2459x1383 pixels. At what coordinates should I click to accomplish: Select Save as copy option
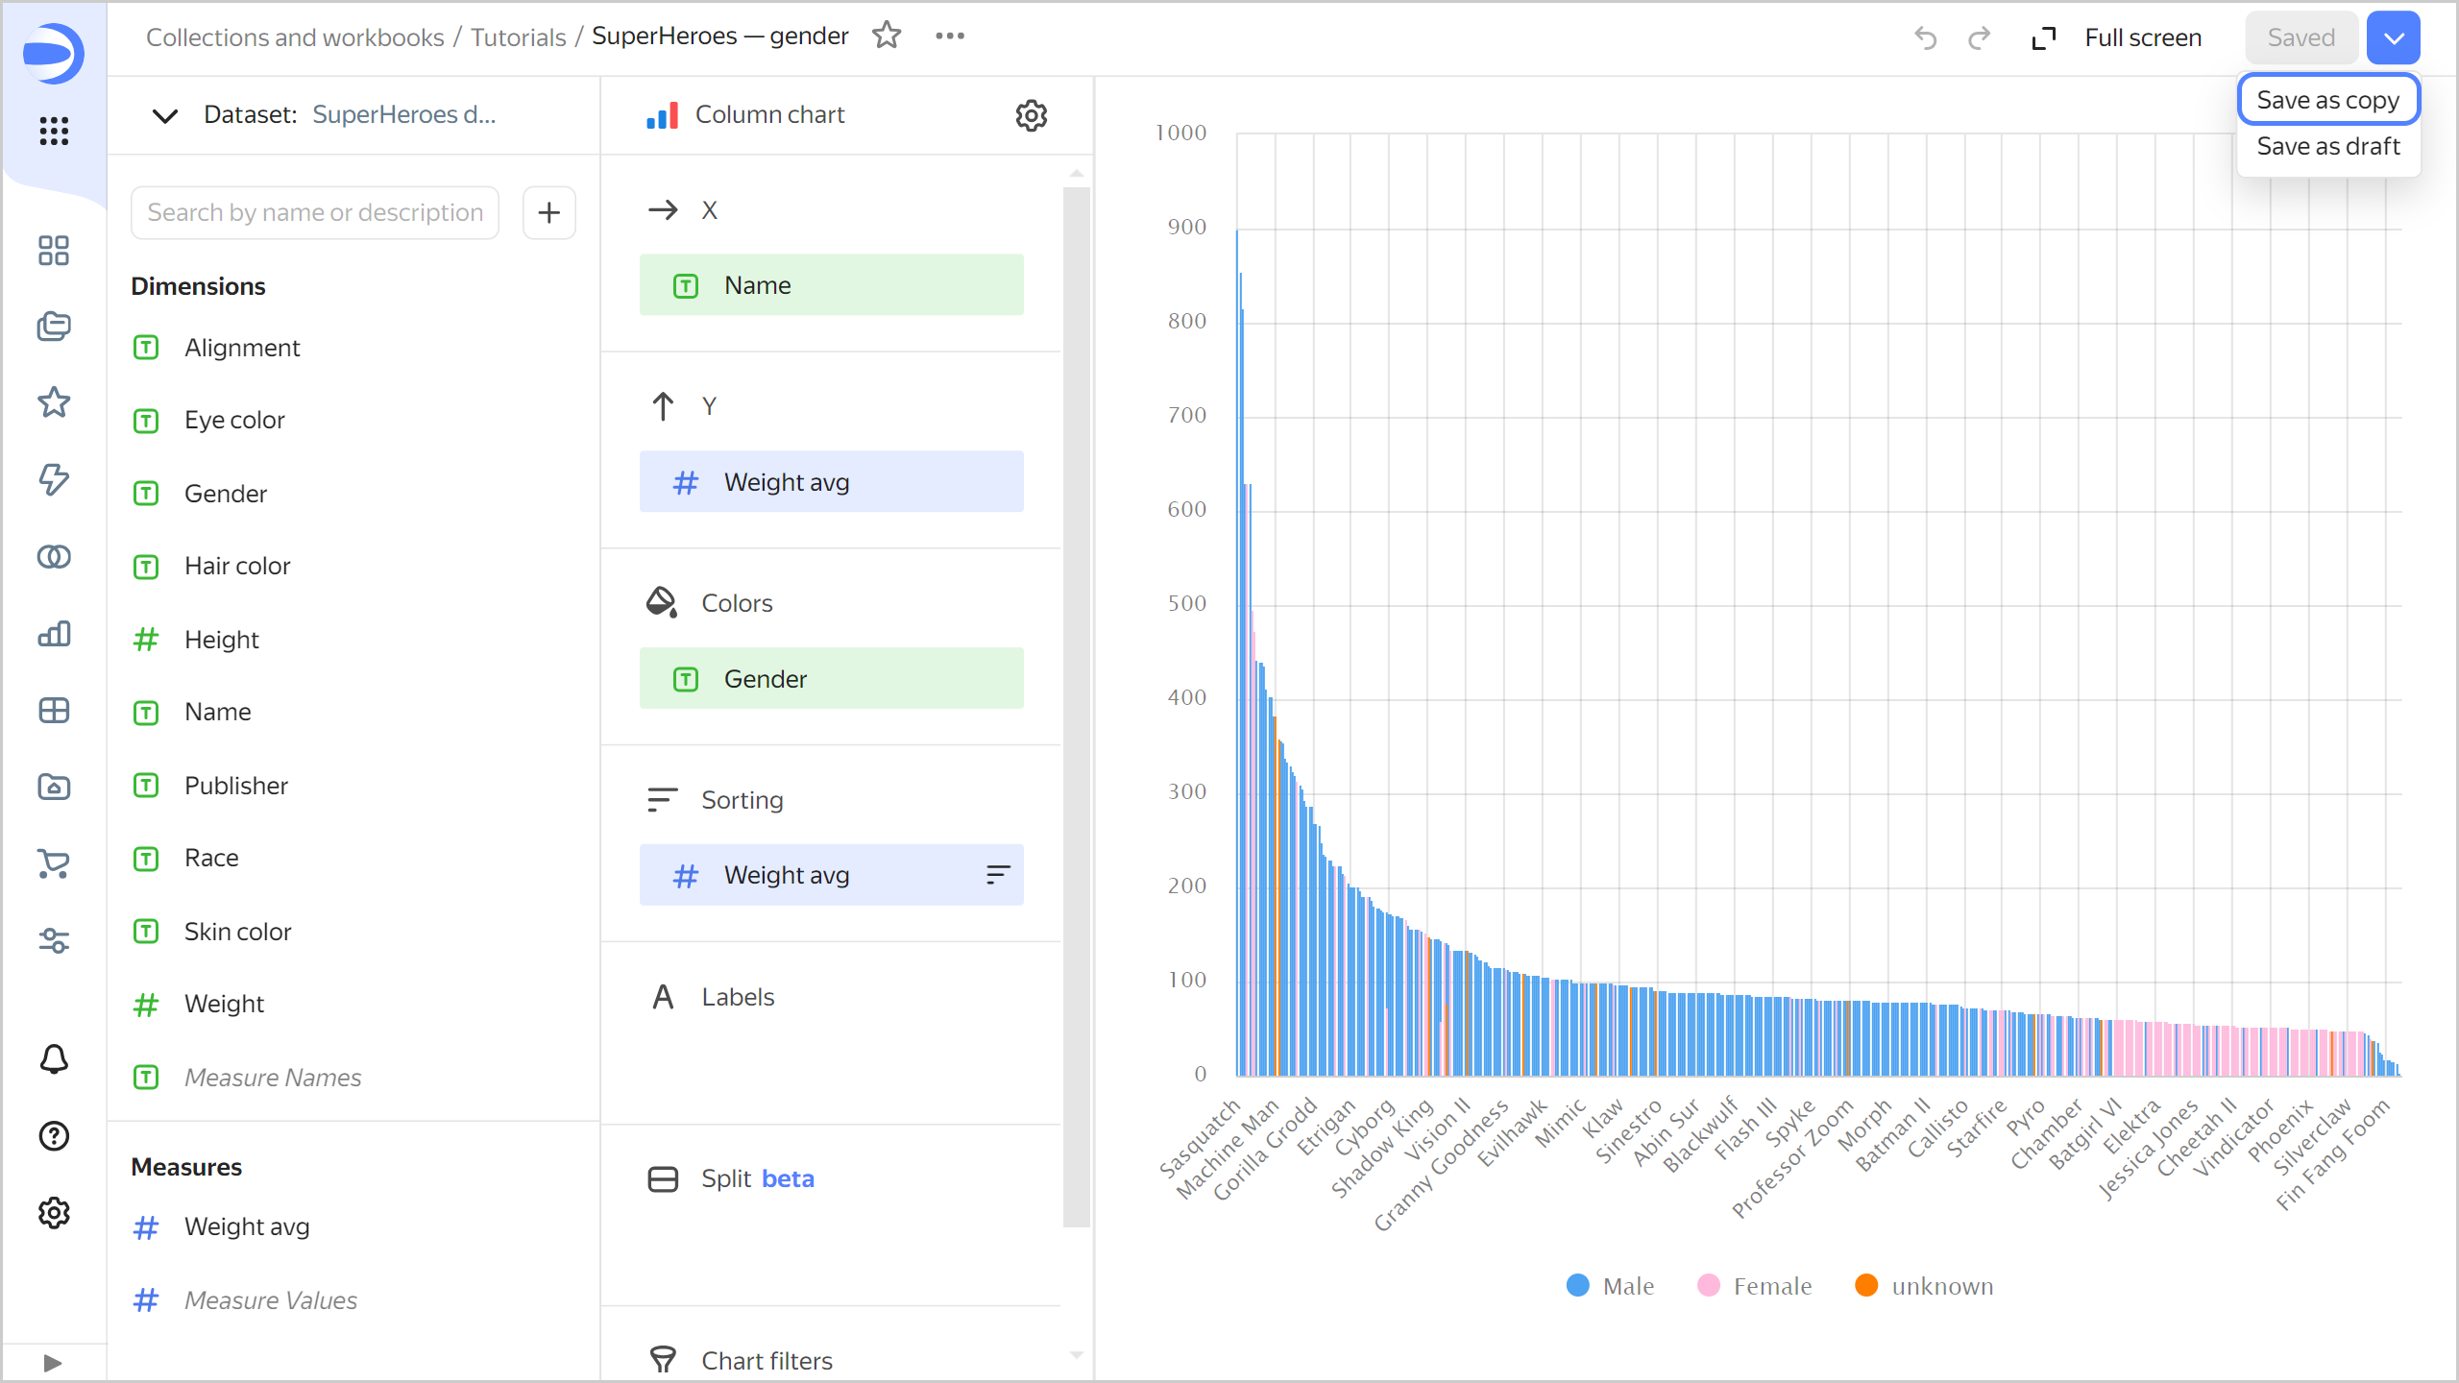pos(2327,98)
